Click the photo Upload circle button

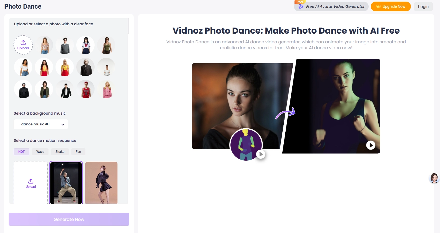tap(23, 45)
